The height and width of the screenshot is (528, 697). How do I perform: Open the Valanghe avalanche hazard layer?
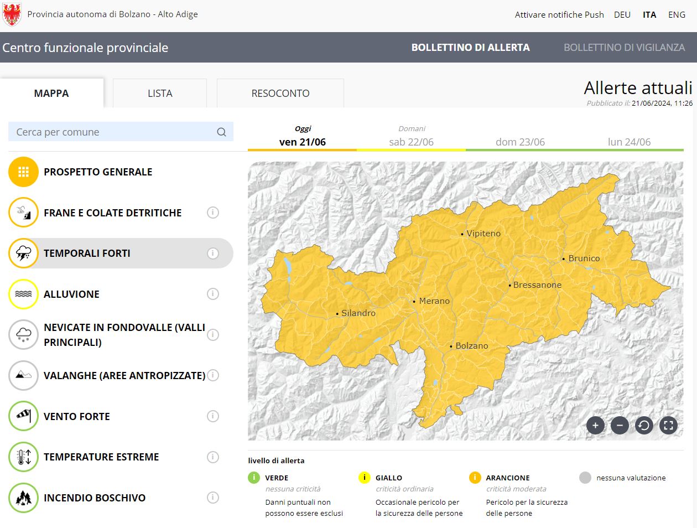pos(22,375)
